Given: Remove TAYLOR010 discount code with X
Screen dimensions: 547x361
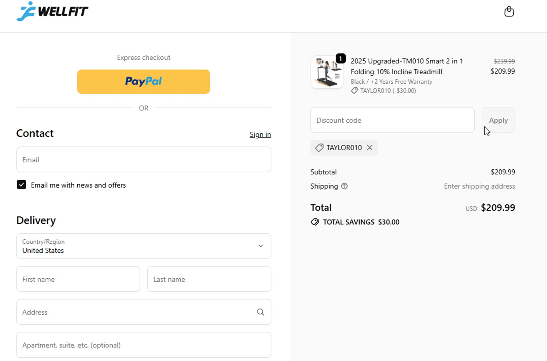Looking at the screenshot, I should (x=370, y=148).
